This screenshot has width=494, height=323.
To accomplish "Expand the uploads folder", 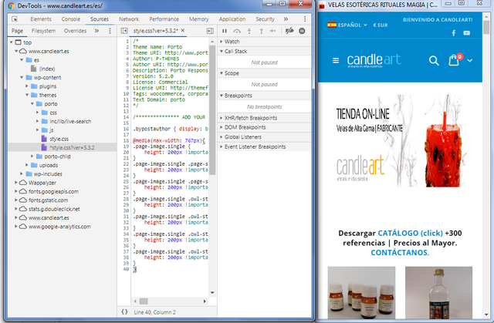I will [x=27, y=165].
